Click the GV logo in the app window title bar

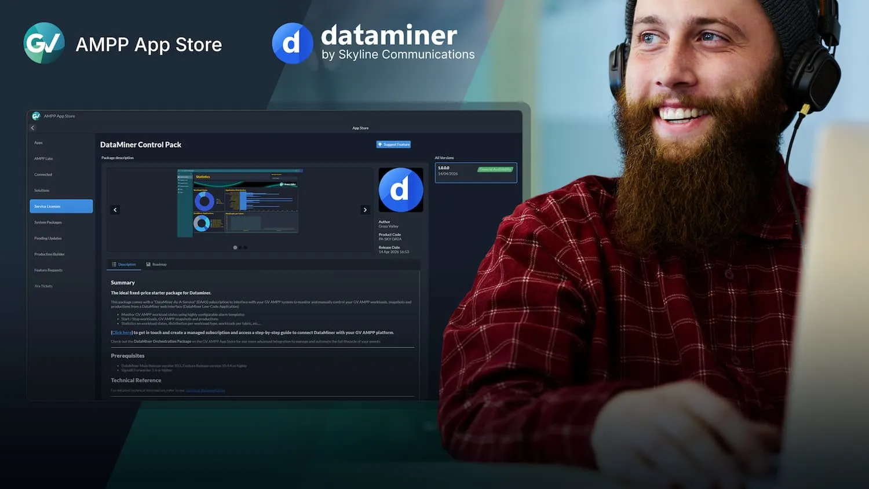point(36,116)
